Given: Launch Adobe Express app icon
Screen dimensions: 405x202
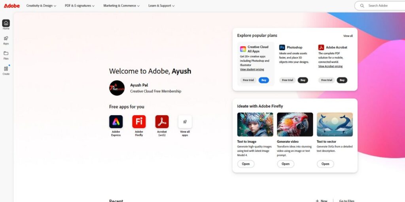Looking at the screenshot, I should [116, 122].
